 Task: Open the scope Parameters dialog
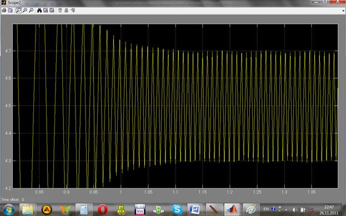(x=11, y=11)
